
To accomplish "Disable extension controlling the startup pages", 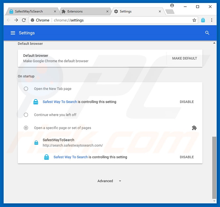I will tap(187, 157).
